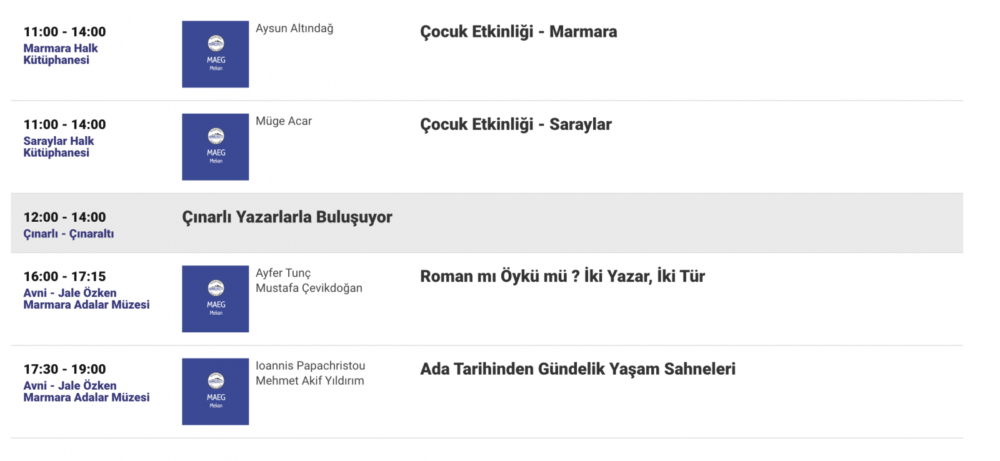The image size is (1000, 461).
Task: Open the Saraylar Halk Kütüphanesi venue link
Action: 59,147
